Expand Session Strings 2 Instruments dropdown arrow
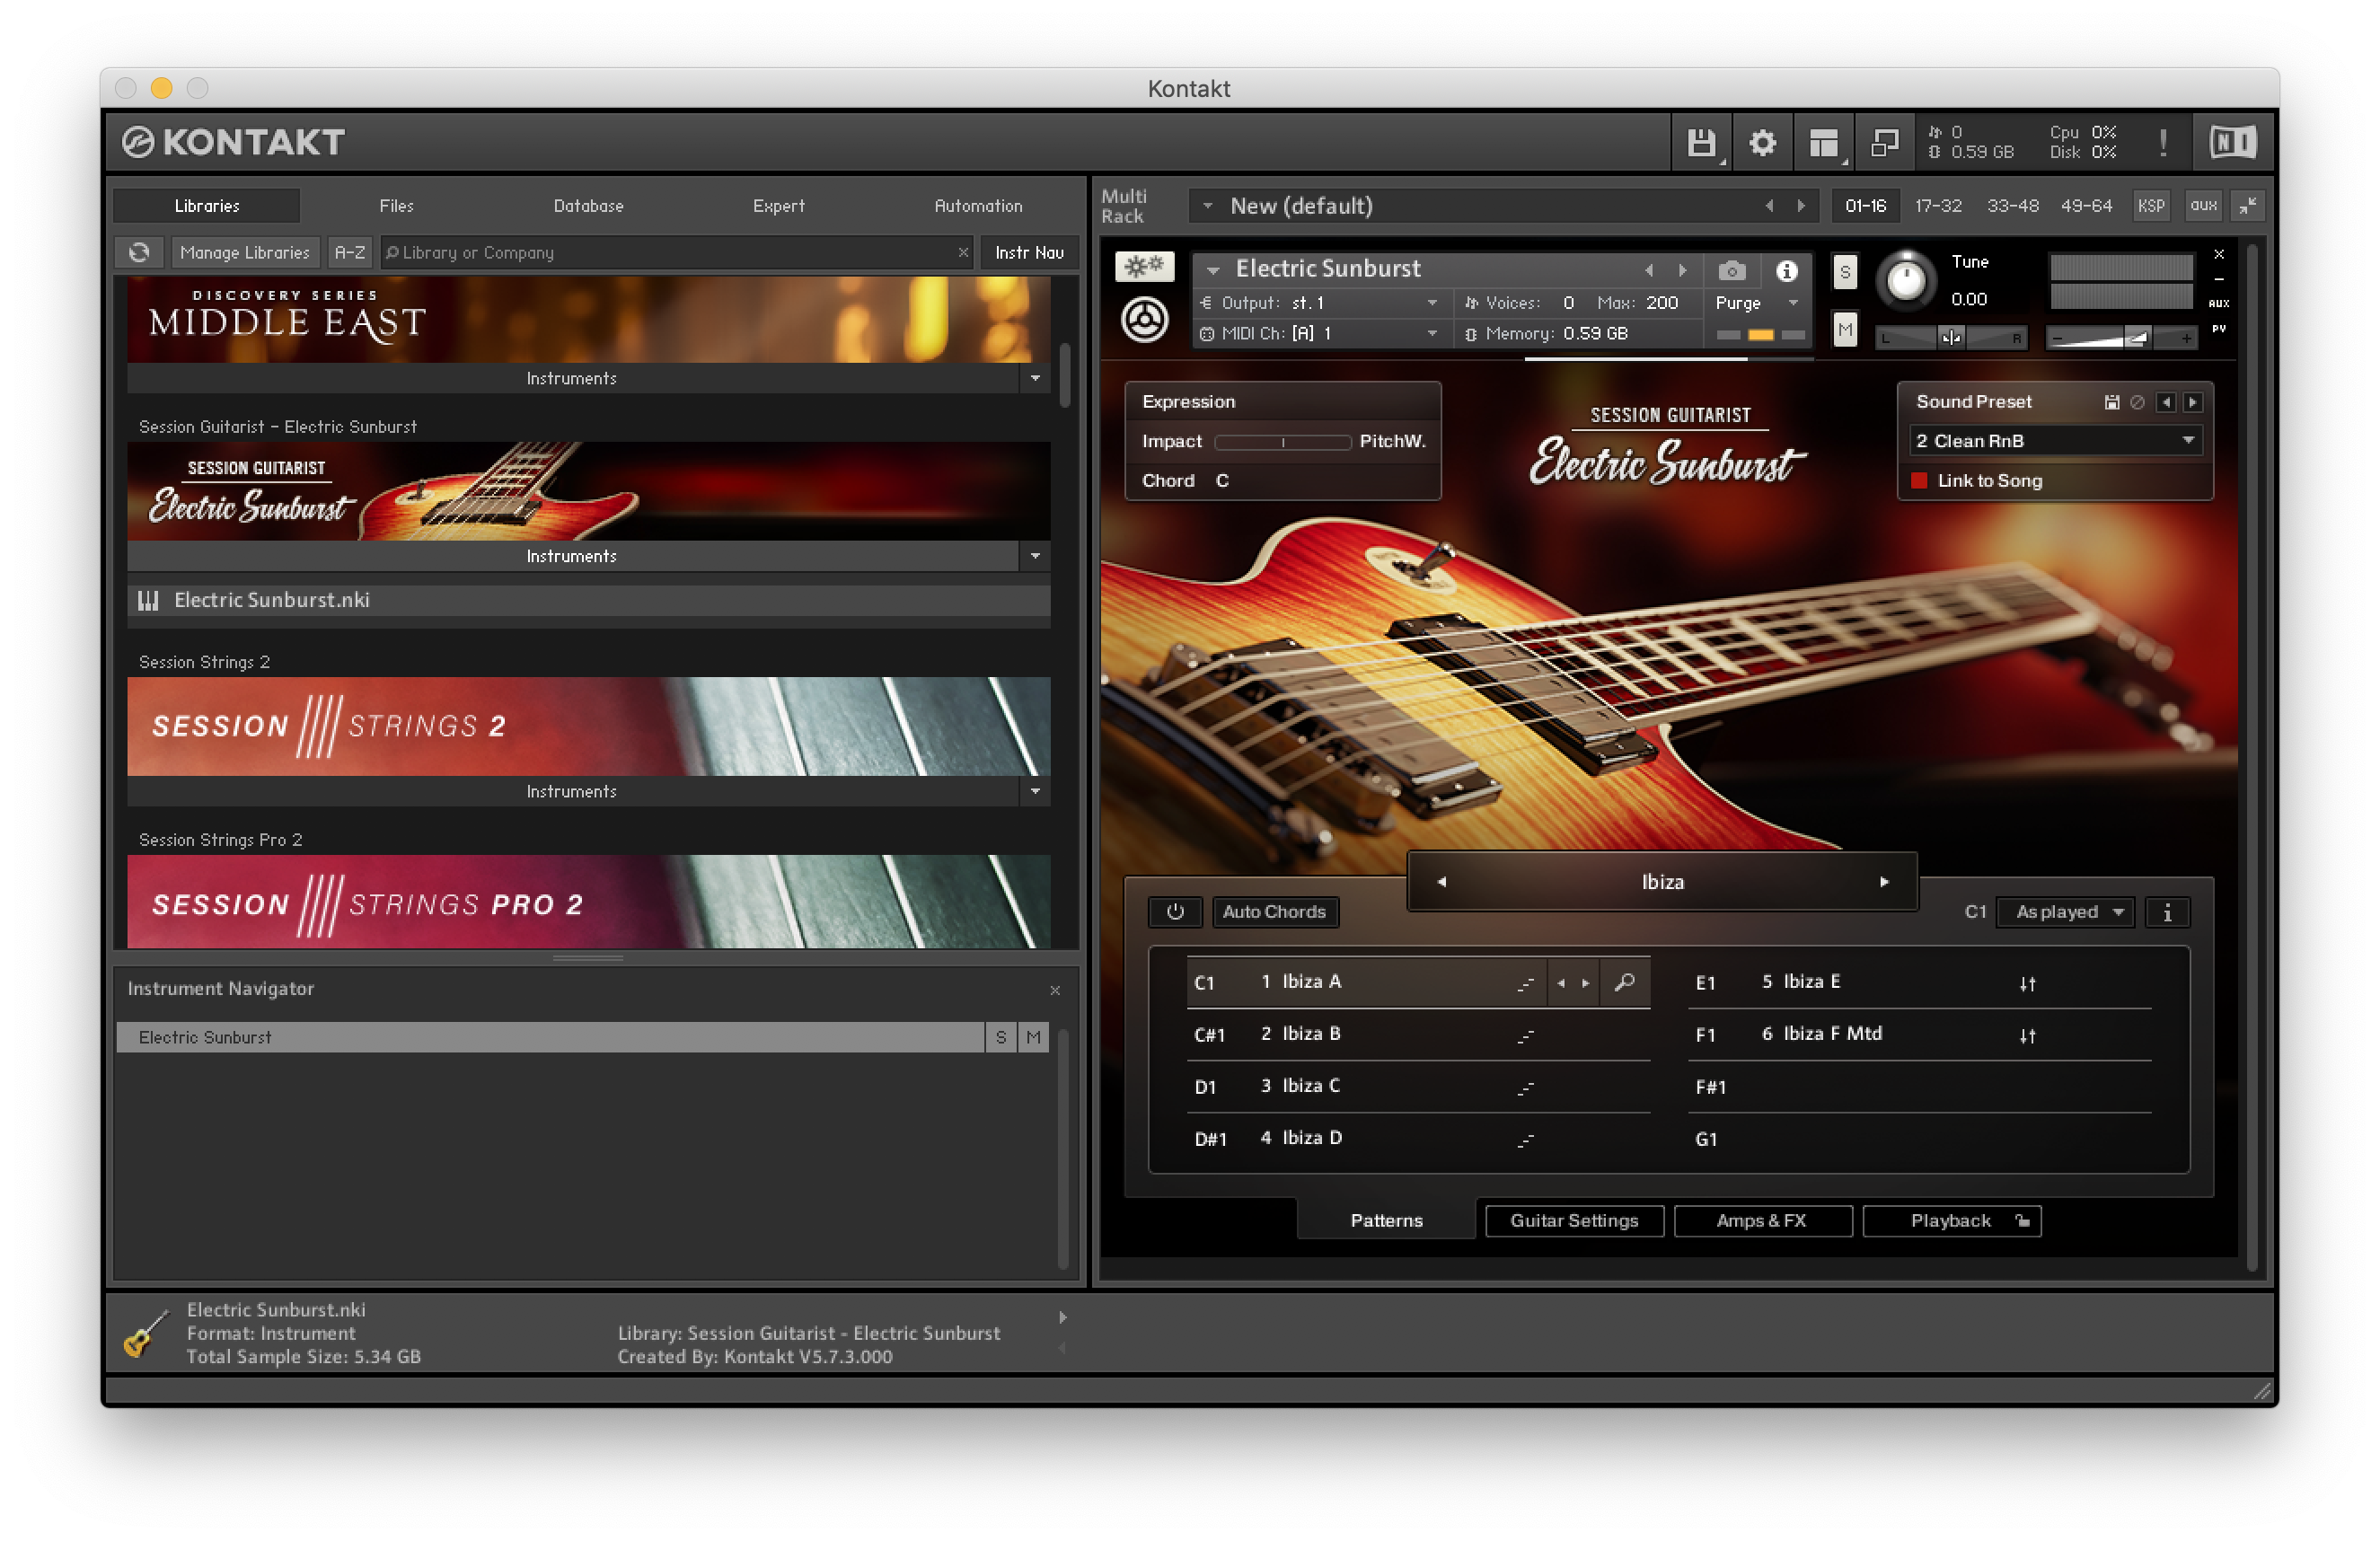Screen dimensions: 2380x1541 pos(1035,791)
